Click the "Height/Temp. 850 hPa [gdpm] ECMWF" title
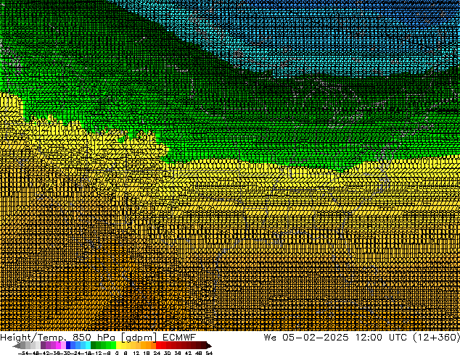Screen dimensions: 460x355 click(98, 338)
